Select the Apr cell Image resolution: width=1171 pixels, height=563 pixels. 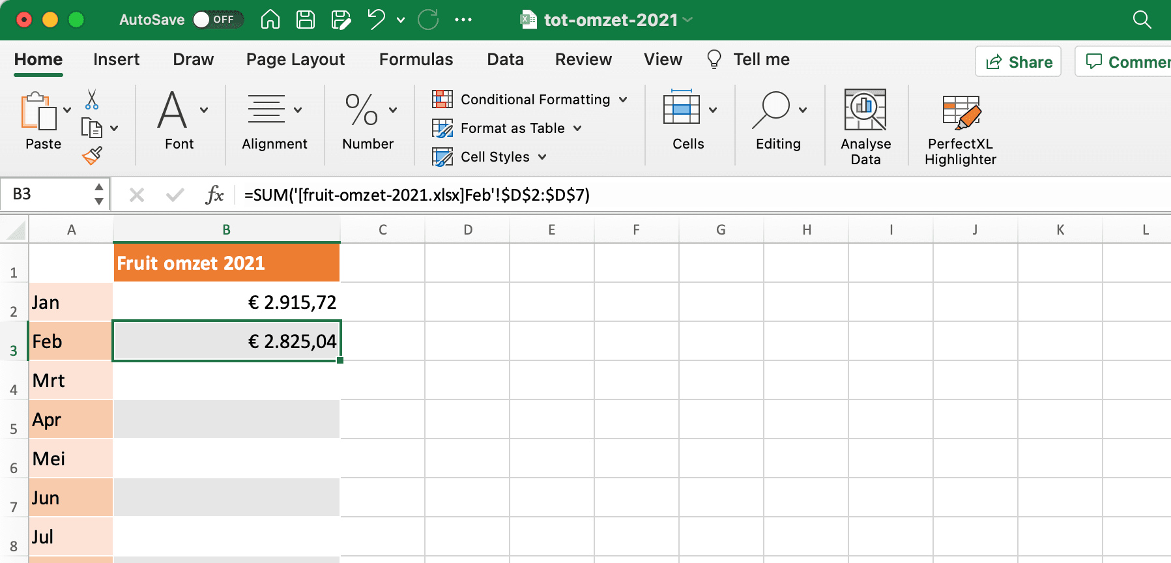[x=71, y=419]
